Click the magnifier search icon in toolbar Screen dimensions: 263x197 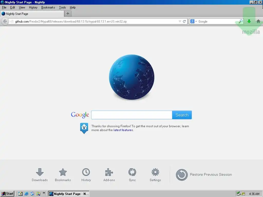[x=241, y=21]
